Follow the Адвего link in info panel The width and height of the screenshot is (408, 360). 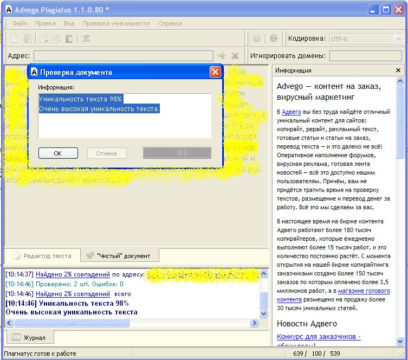(292, 112)
